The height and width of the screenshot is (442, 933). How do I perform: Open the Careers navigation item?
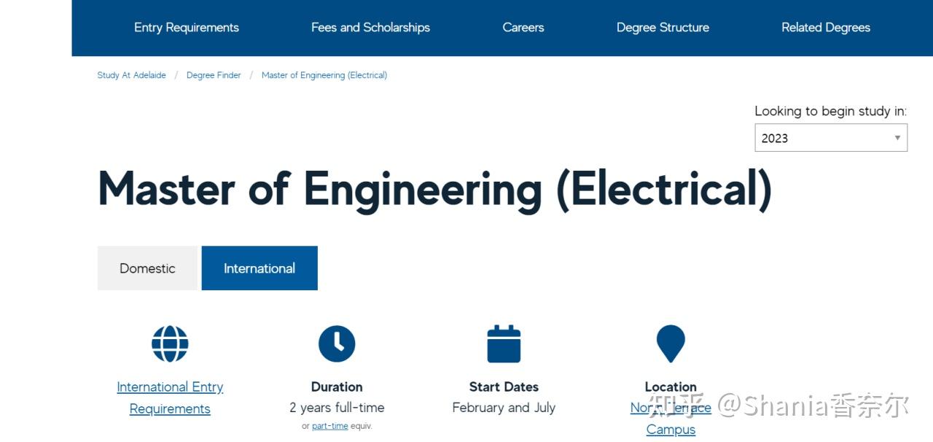523,28
